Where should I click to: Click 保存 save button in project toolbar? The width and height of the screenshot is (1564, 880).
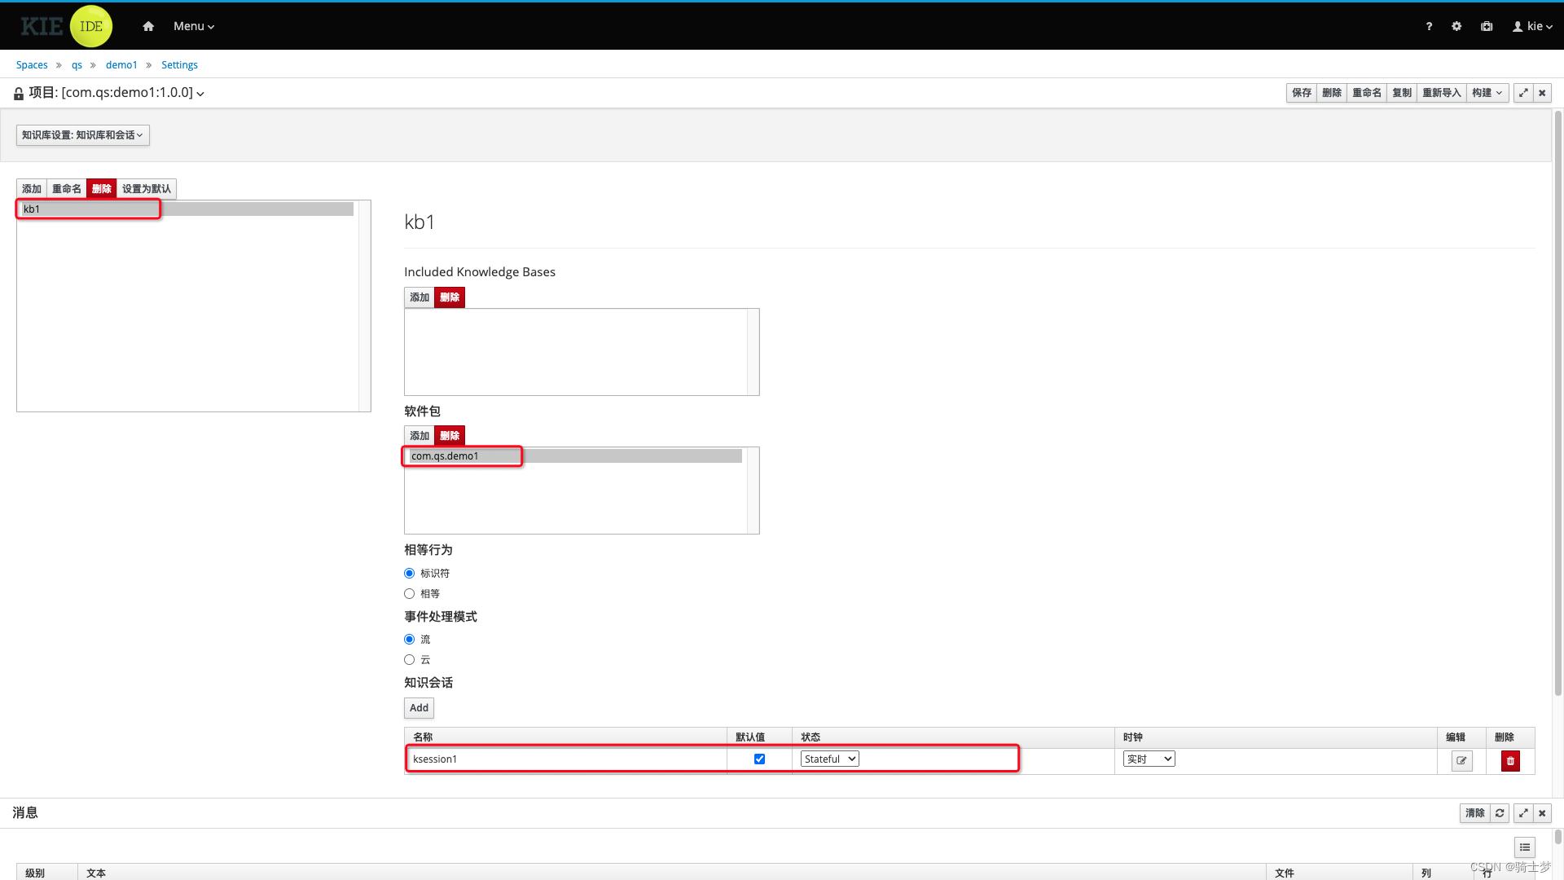coord(1302,93)
